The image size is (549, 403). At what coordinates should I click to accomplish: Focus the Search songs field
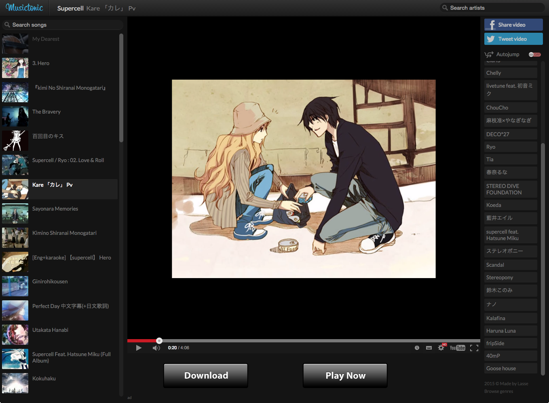pos(63,25)
